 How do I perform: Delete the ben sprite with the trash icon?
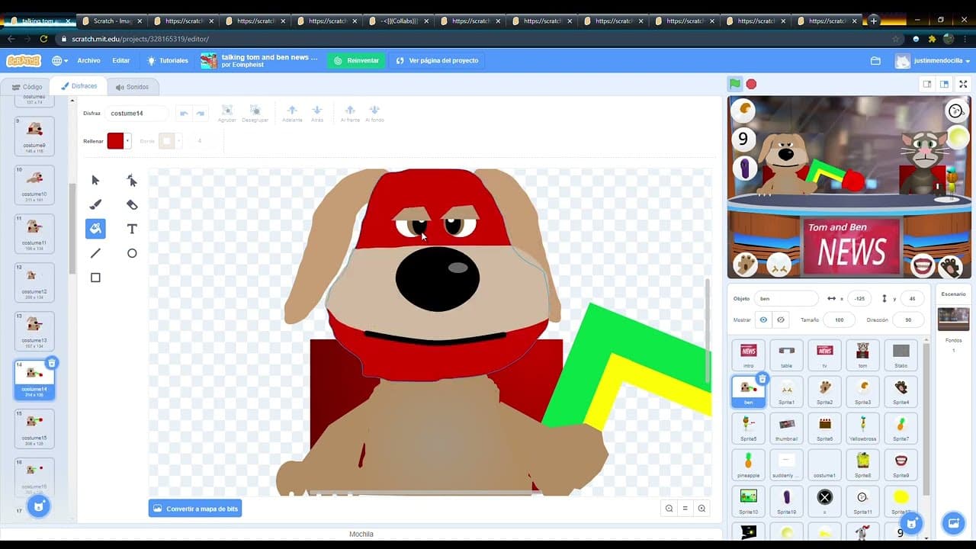[x=762, y=378]
